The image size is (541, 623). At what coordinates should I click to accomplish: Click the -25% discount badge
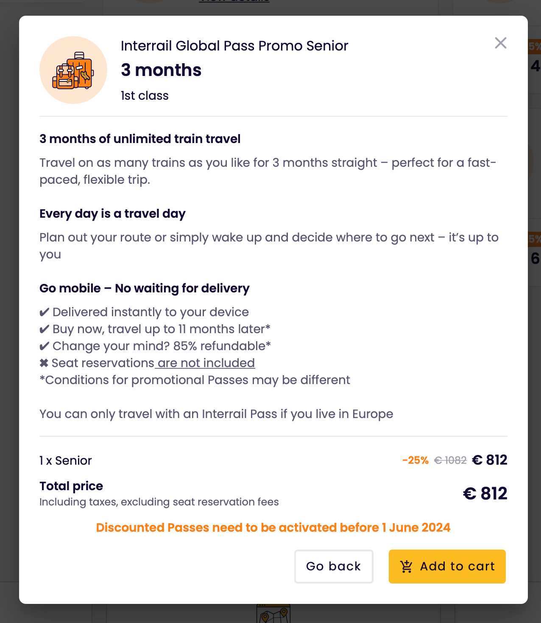click(x=415, y=460)
